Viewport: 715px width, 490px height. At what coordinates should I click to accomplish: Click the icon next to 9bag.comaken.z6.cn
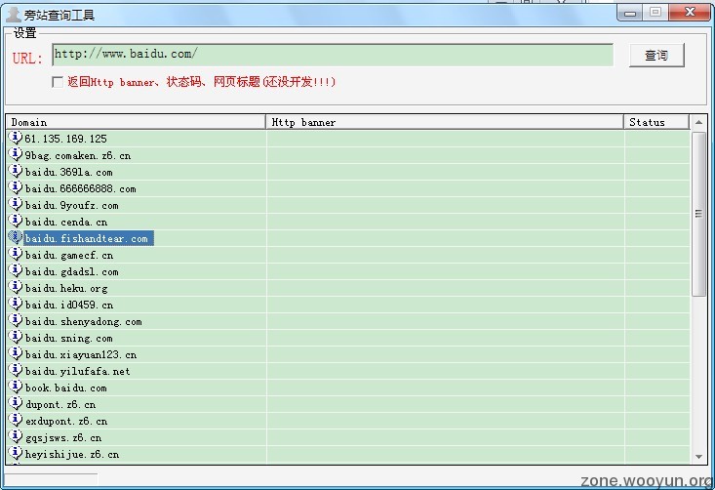pyautogui.click(x=16, y=154)
